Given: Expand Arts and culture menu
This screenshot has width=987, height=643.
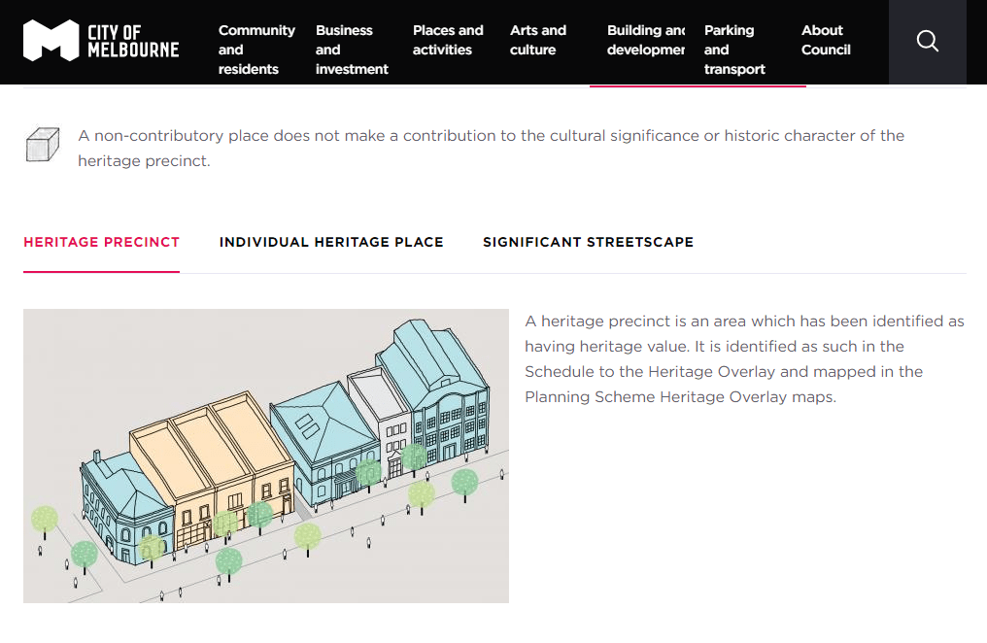Looking at the screenshot, I should point(538,40).
